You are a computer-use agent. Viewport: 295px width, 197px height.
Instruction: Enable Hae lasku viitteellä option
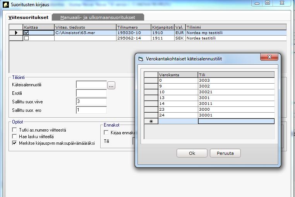coord(14,136)
